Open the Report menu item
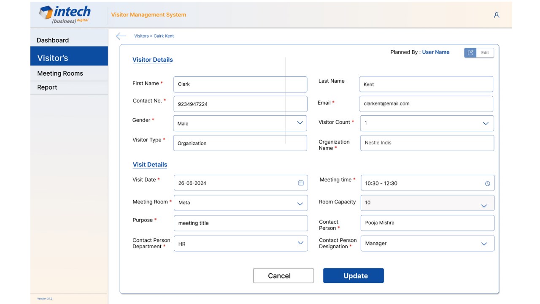The width and height of the screenshot is (540, 304). pyautogui.click(x=47, y=87)
